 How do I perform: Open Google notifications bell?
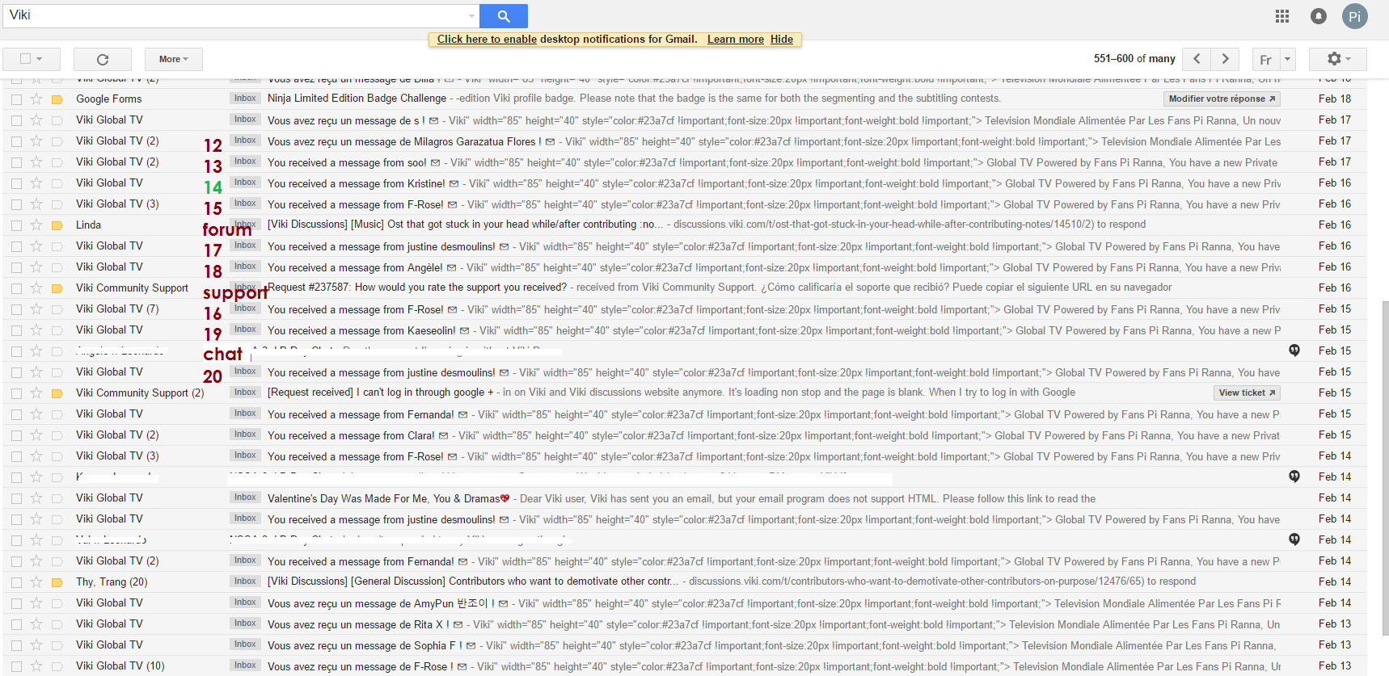coord(1319,16)
